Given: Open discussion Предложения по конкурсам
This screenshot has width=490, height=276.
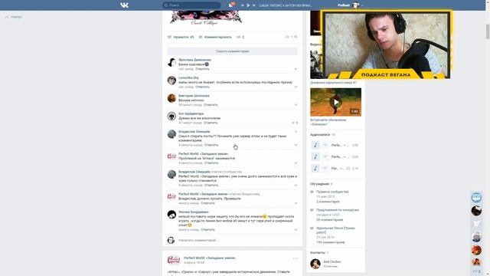Looking at the screenshot, I should coord(338,210).
